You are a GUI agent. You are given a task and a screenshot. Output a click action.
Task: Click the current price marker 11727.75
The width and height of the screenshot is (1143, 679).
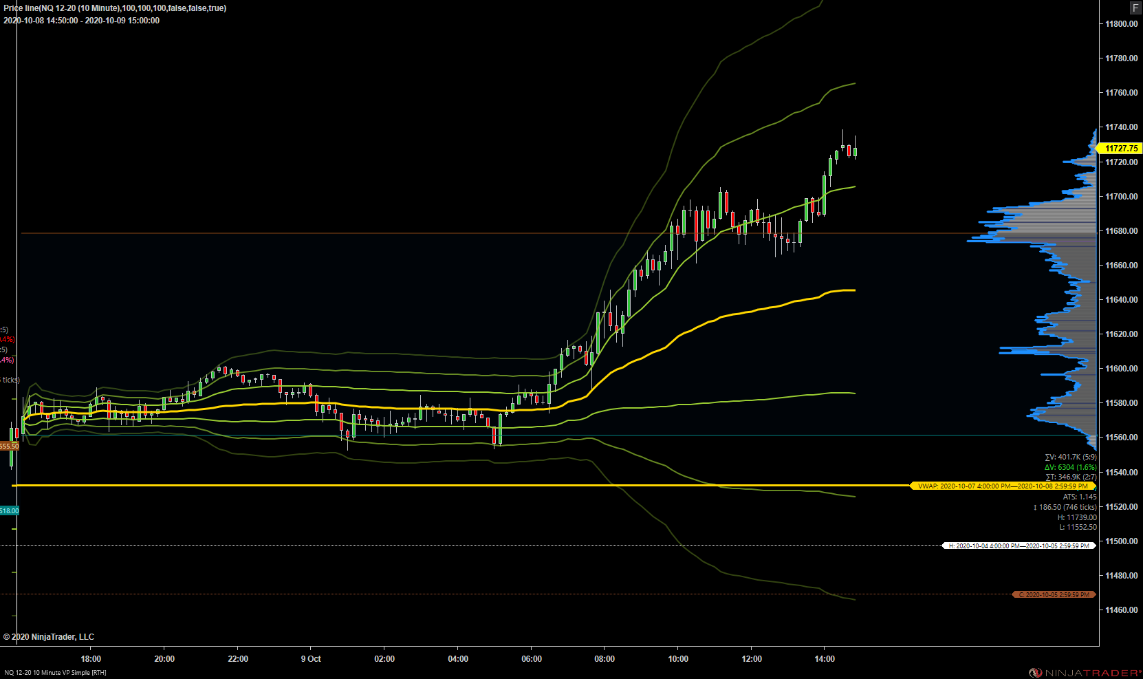(1120, 149)
